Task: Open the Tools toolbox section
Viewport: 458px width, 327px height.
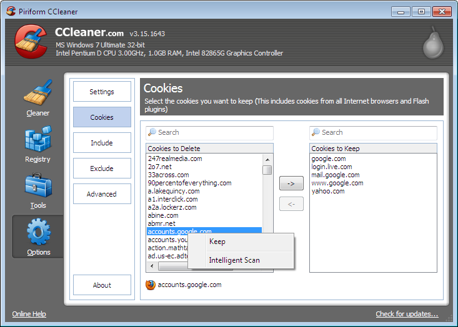Action: pos(38,191)
